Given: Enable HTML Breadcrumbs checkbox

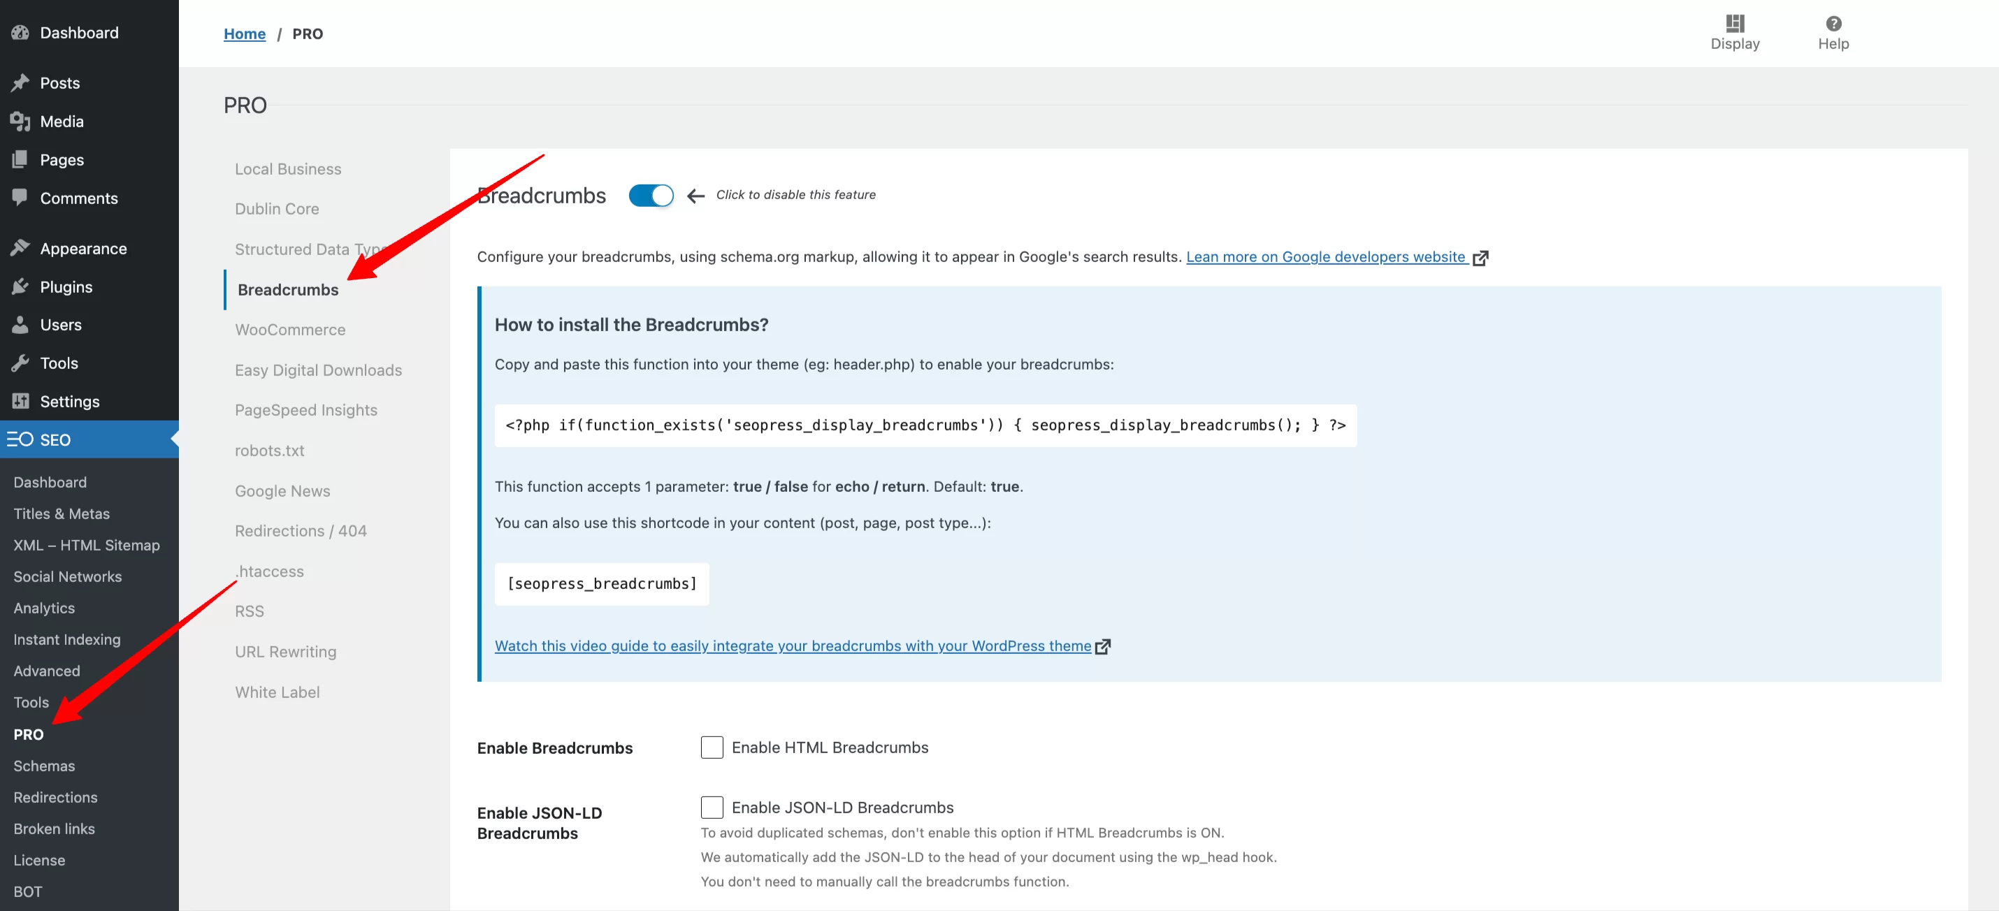Looking at the screenshot, I should [x=712, y=747].
